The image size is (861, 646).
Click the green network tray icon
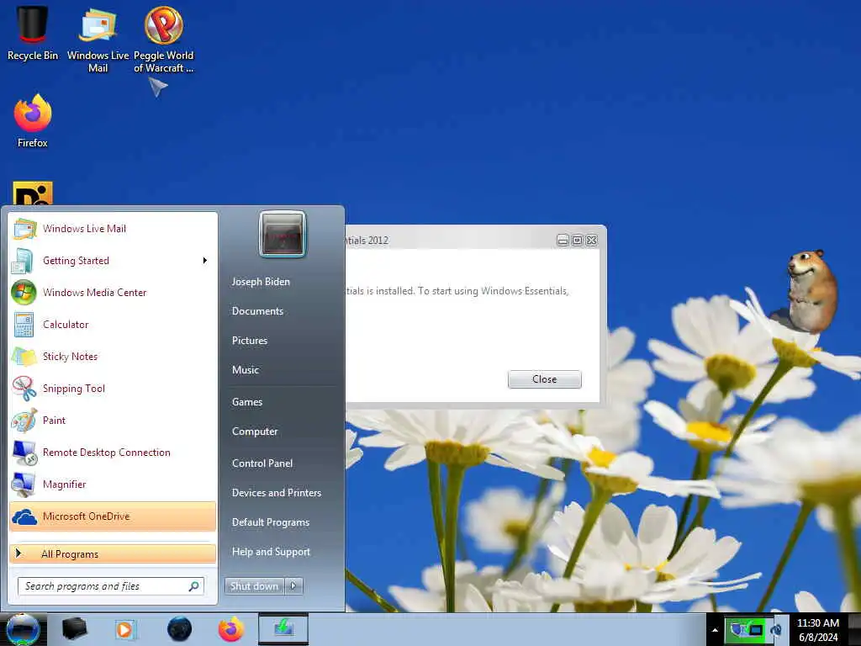pos(746,629)
